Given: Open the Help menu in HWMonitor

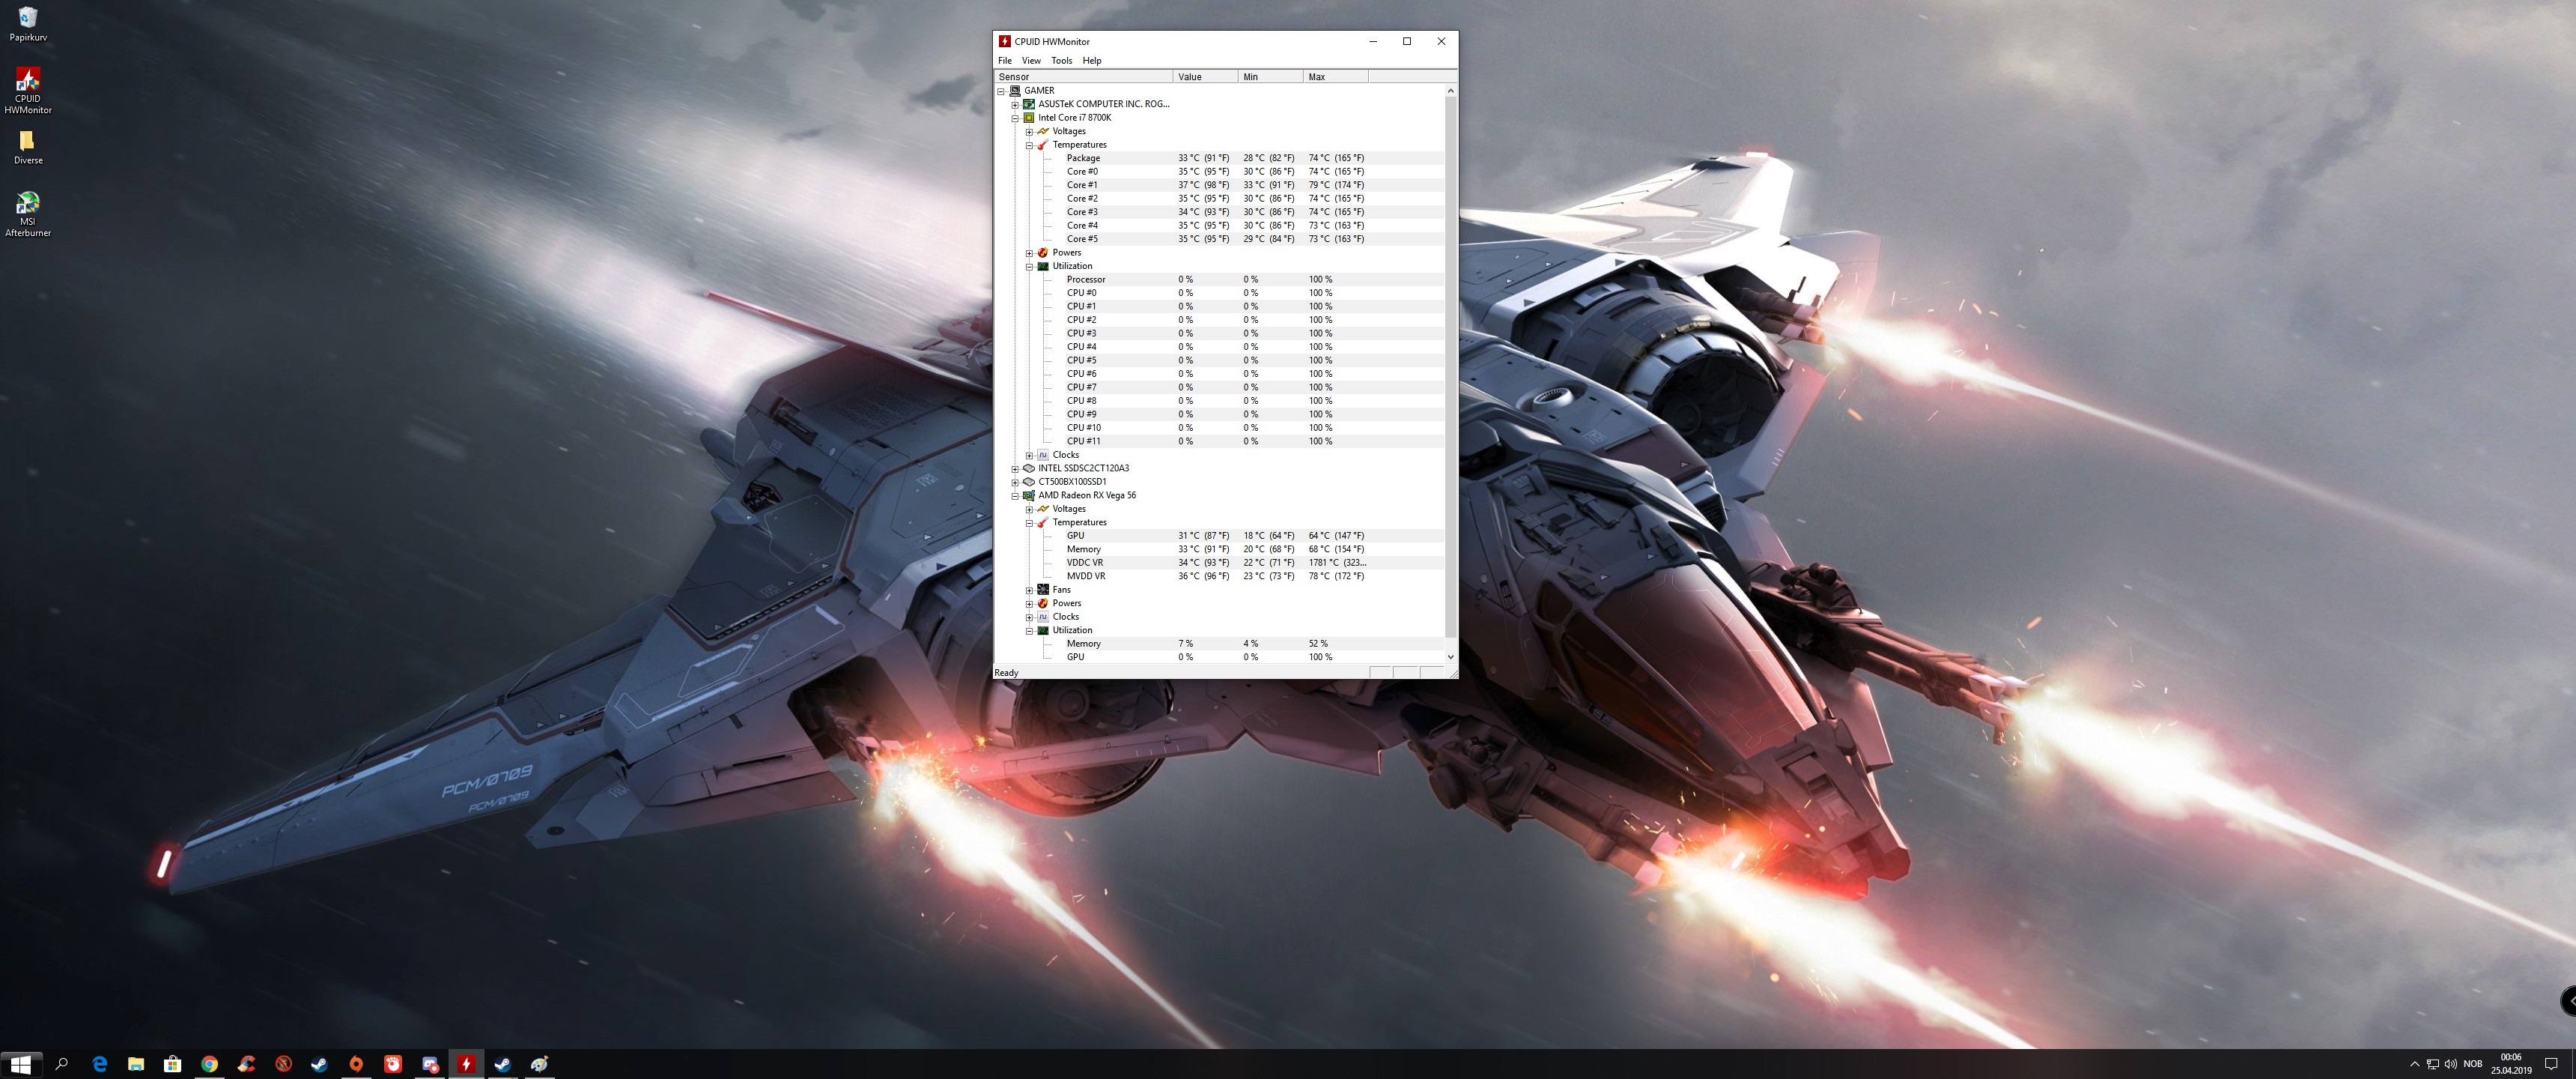Looking at the screenshot, I should pos(1092,60).
